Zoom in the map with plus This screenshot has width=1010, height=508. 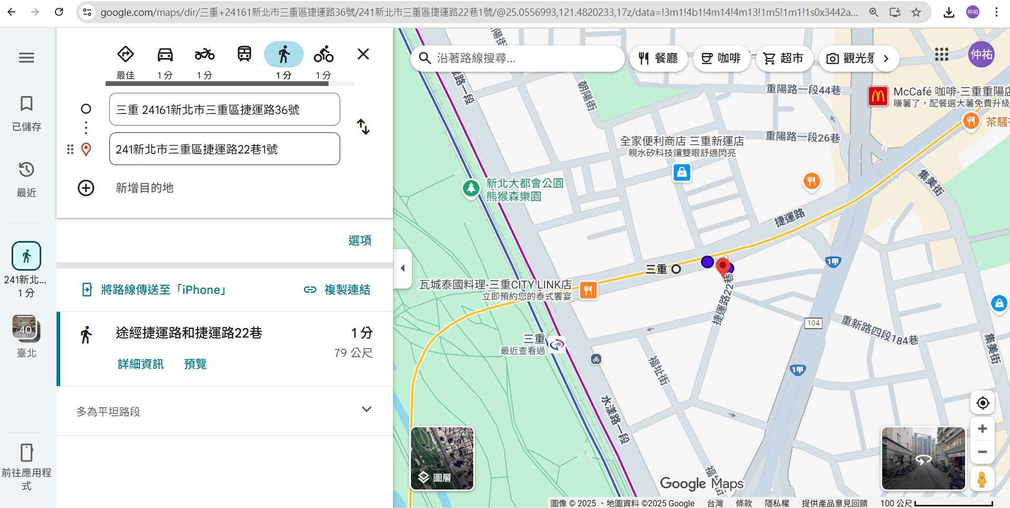983,429
